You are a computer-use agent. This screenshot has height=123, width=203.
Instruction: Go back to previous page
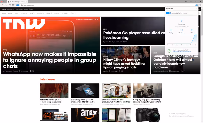[2, 5]
